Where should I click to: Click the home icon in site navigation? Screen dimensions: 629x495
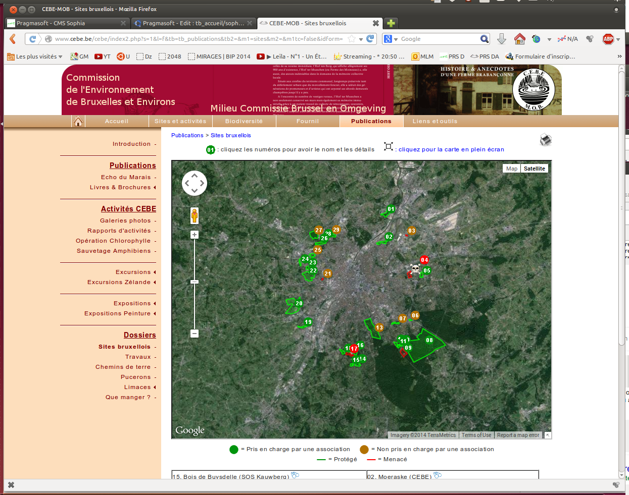tap(78, 122)
